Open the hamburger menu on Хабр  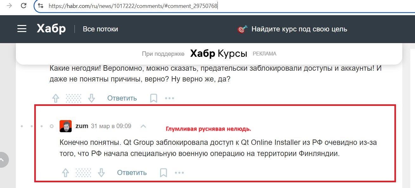click(x=22, y=29)
